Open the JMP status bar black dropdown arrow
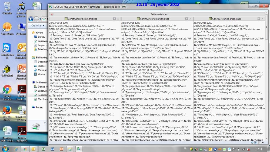This screenshot has width=270, height=152. [263, 143]
